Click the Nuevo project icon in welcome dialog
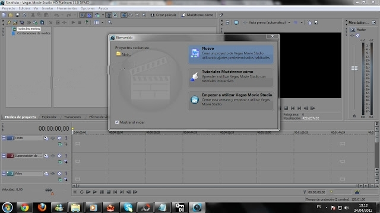Screen dimensions: 380x213 pyautogui.click(x=195, y=53)
